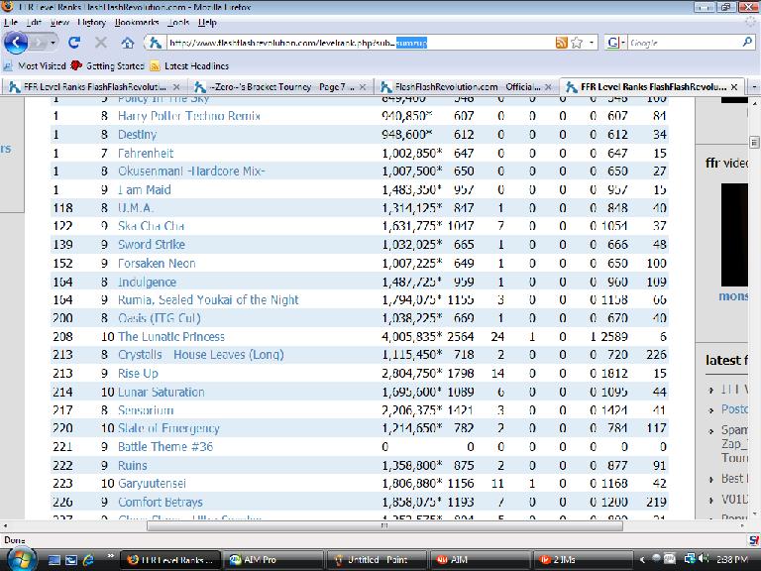The width and height of the screenshot is (761, 571).
Task: Open The Lunatic Princess song link
Action: 171,336
